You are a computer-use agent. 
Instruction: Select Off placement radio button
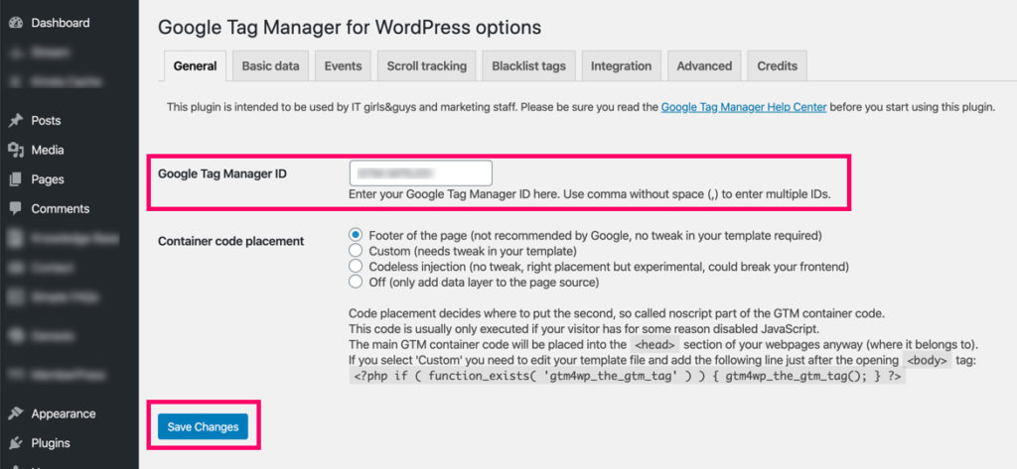click(356, 282)
